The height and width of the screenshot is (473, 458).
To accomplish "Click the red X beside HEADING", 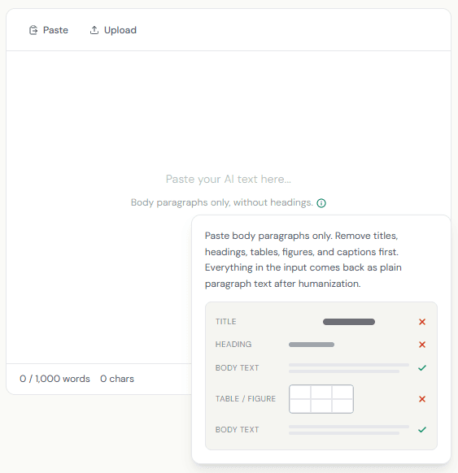I will tap(422, 345).
